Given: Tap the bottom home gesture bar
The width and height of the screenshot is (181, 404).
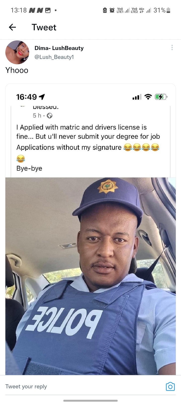Looking at the screenshot, I should coord(90,400).
